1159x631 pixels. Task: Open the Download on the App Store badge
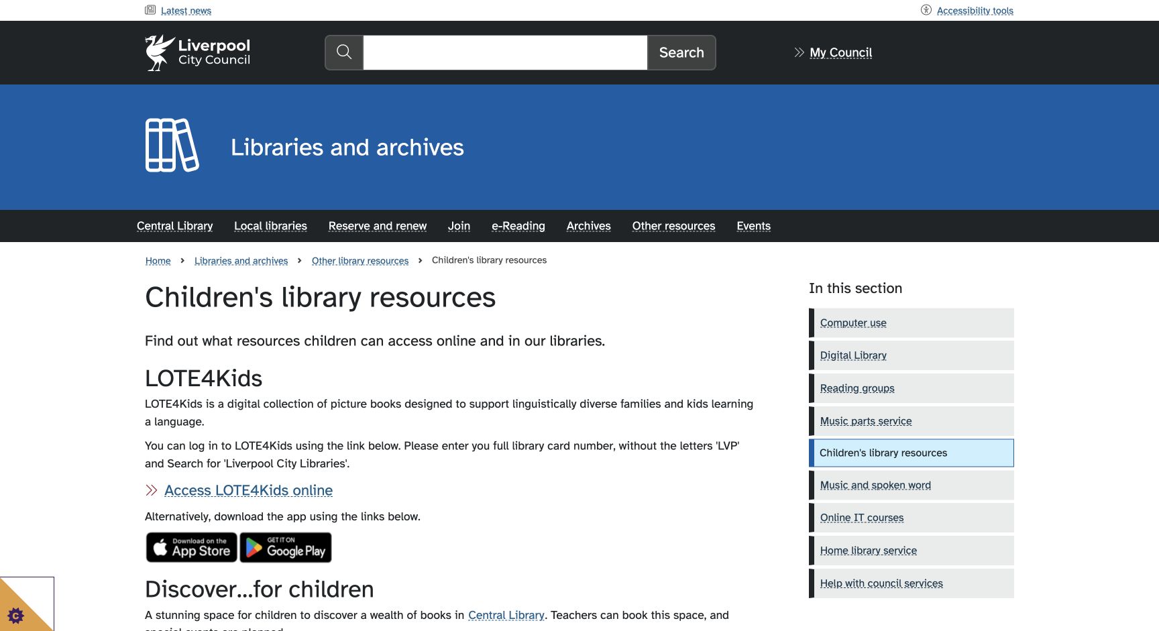click(x=192, y=547)
